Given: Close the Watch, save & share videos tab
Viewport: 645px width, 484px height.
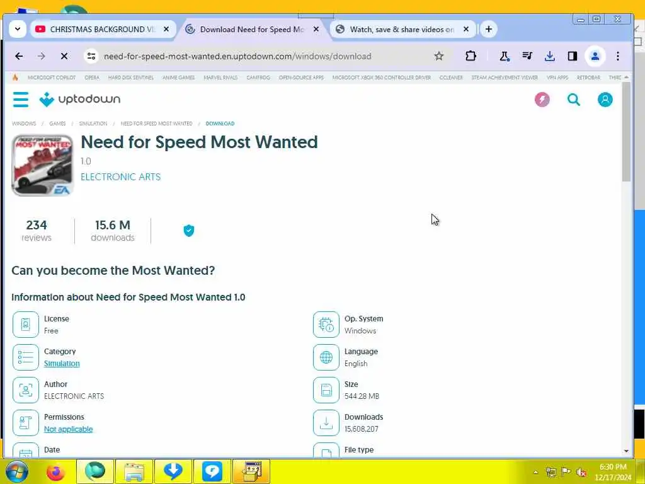Looking at the screenshot, I should click(x=465, y=29).
